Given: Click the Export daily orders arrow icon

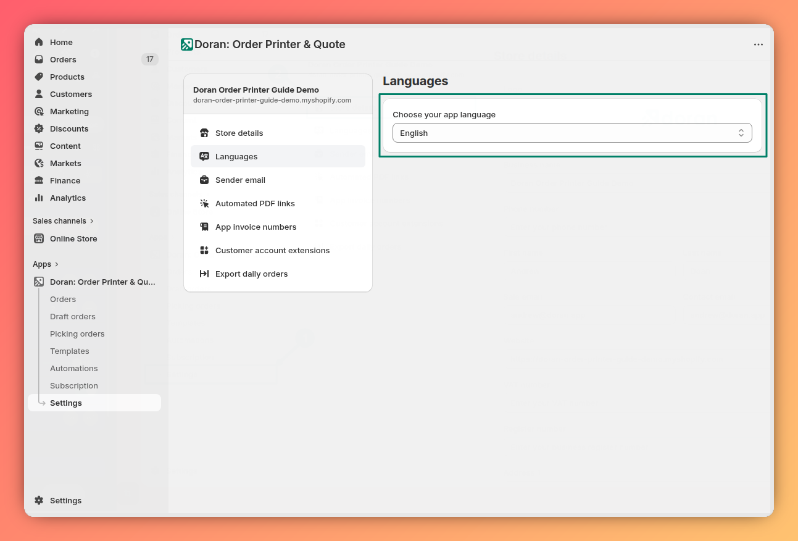Looking at the screenshot, I should click(x=204, y=274).
